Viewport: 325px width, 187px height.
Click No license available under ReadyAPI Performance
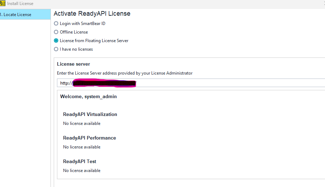[82, 147]
